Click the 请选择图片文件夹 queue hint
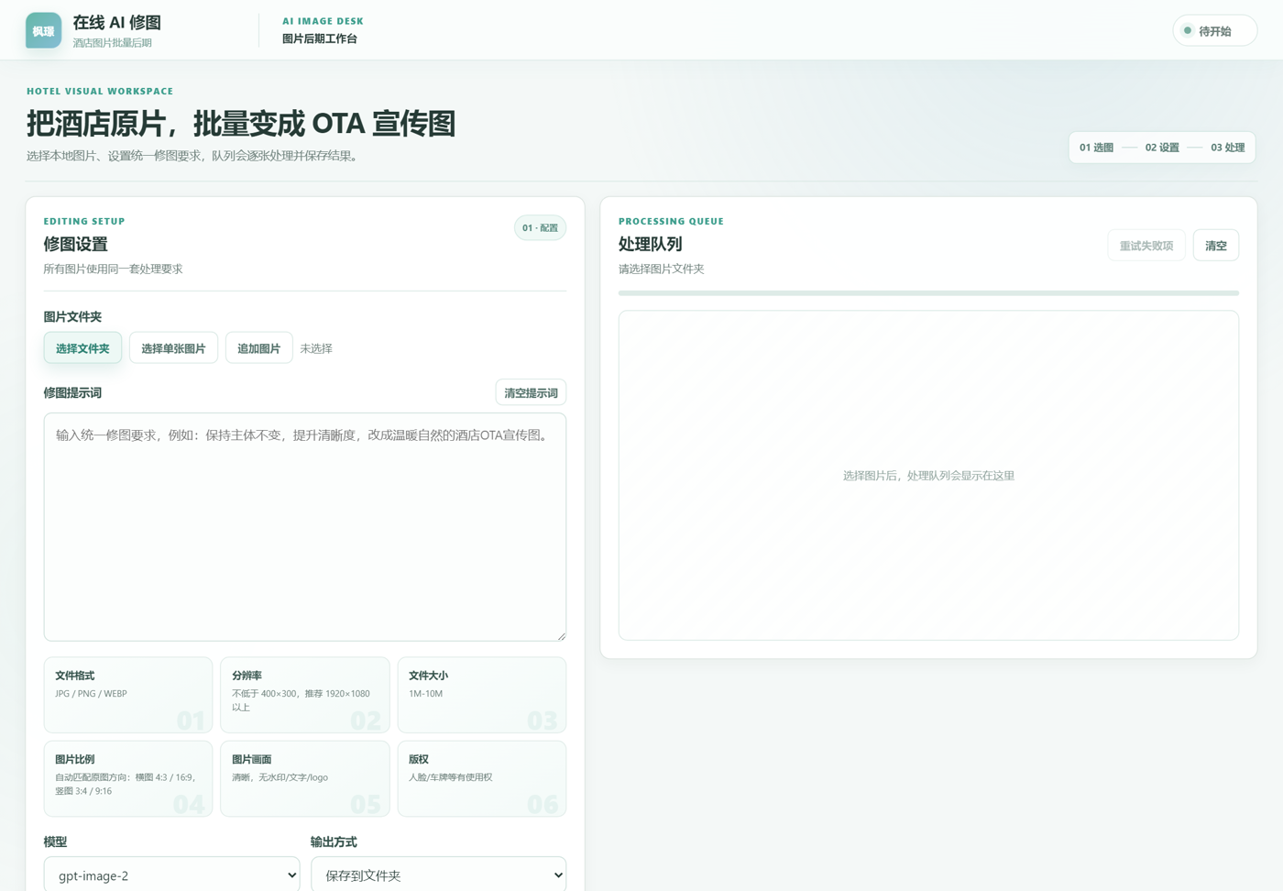Image resolution: width=1283 pixels, height=891 pixels. click(x=662, y=269)
